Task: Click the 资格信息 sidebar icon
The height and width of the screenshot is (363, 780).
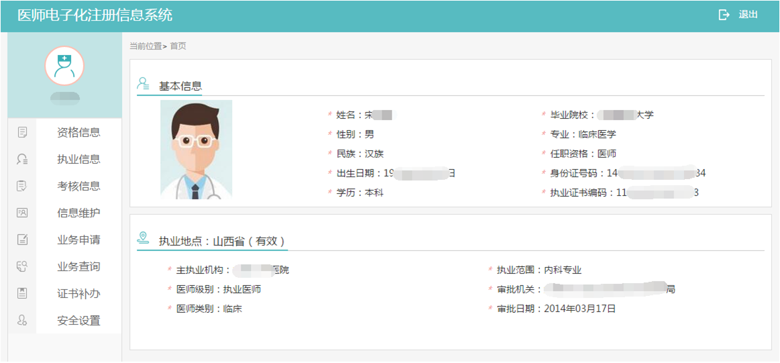Action: [x=22, y=132]
